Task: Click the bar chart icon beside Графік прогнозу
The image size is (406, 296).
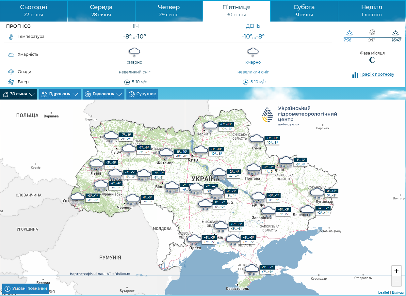Action: [x=355, y=75]
